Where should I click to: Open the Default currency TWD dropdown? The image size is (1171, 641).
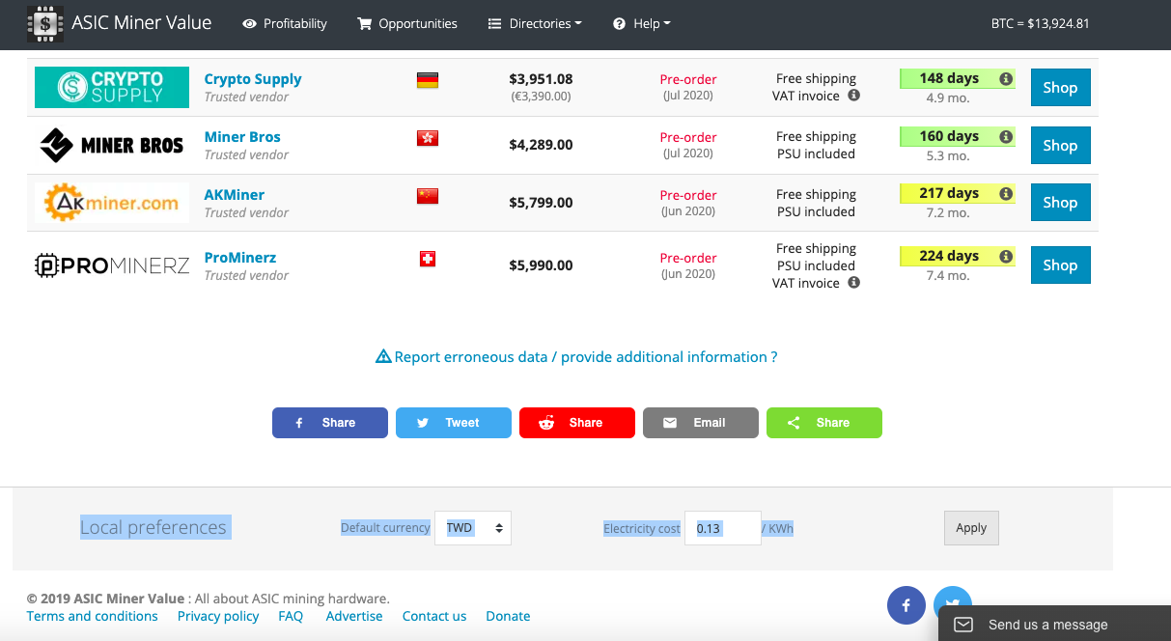[473, 528]
